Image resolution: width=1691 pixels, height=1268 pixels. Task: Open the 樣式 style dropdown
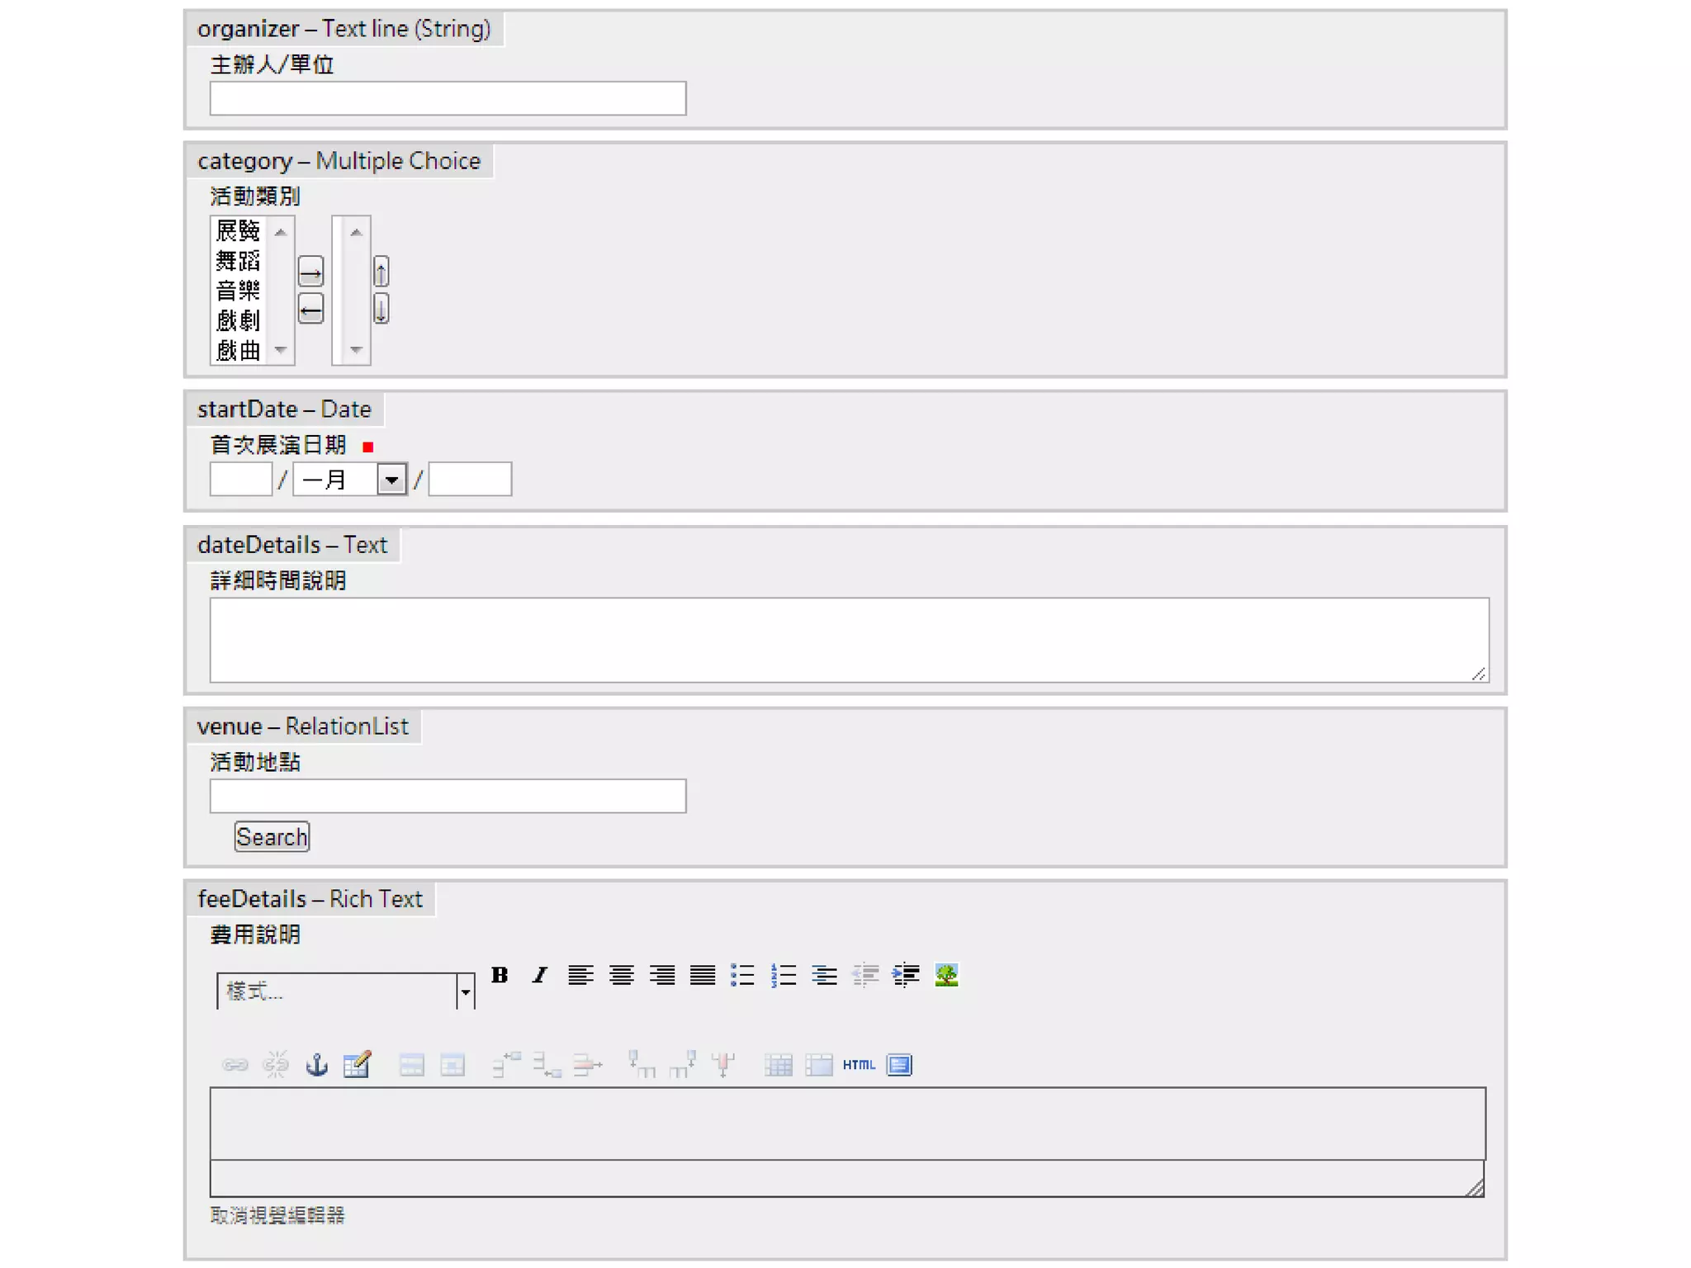[x=346, y=991]
